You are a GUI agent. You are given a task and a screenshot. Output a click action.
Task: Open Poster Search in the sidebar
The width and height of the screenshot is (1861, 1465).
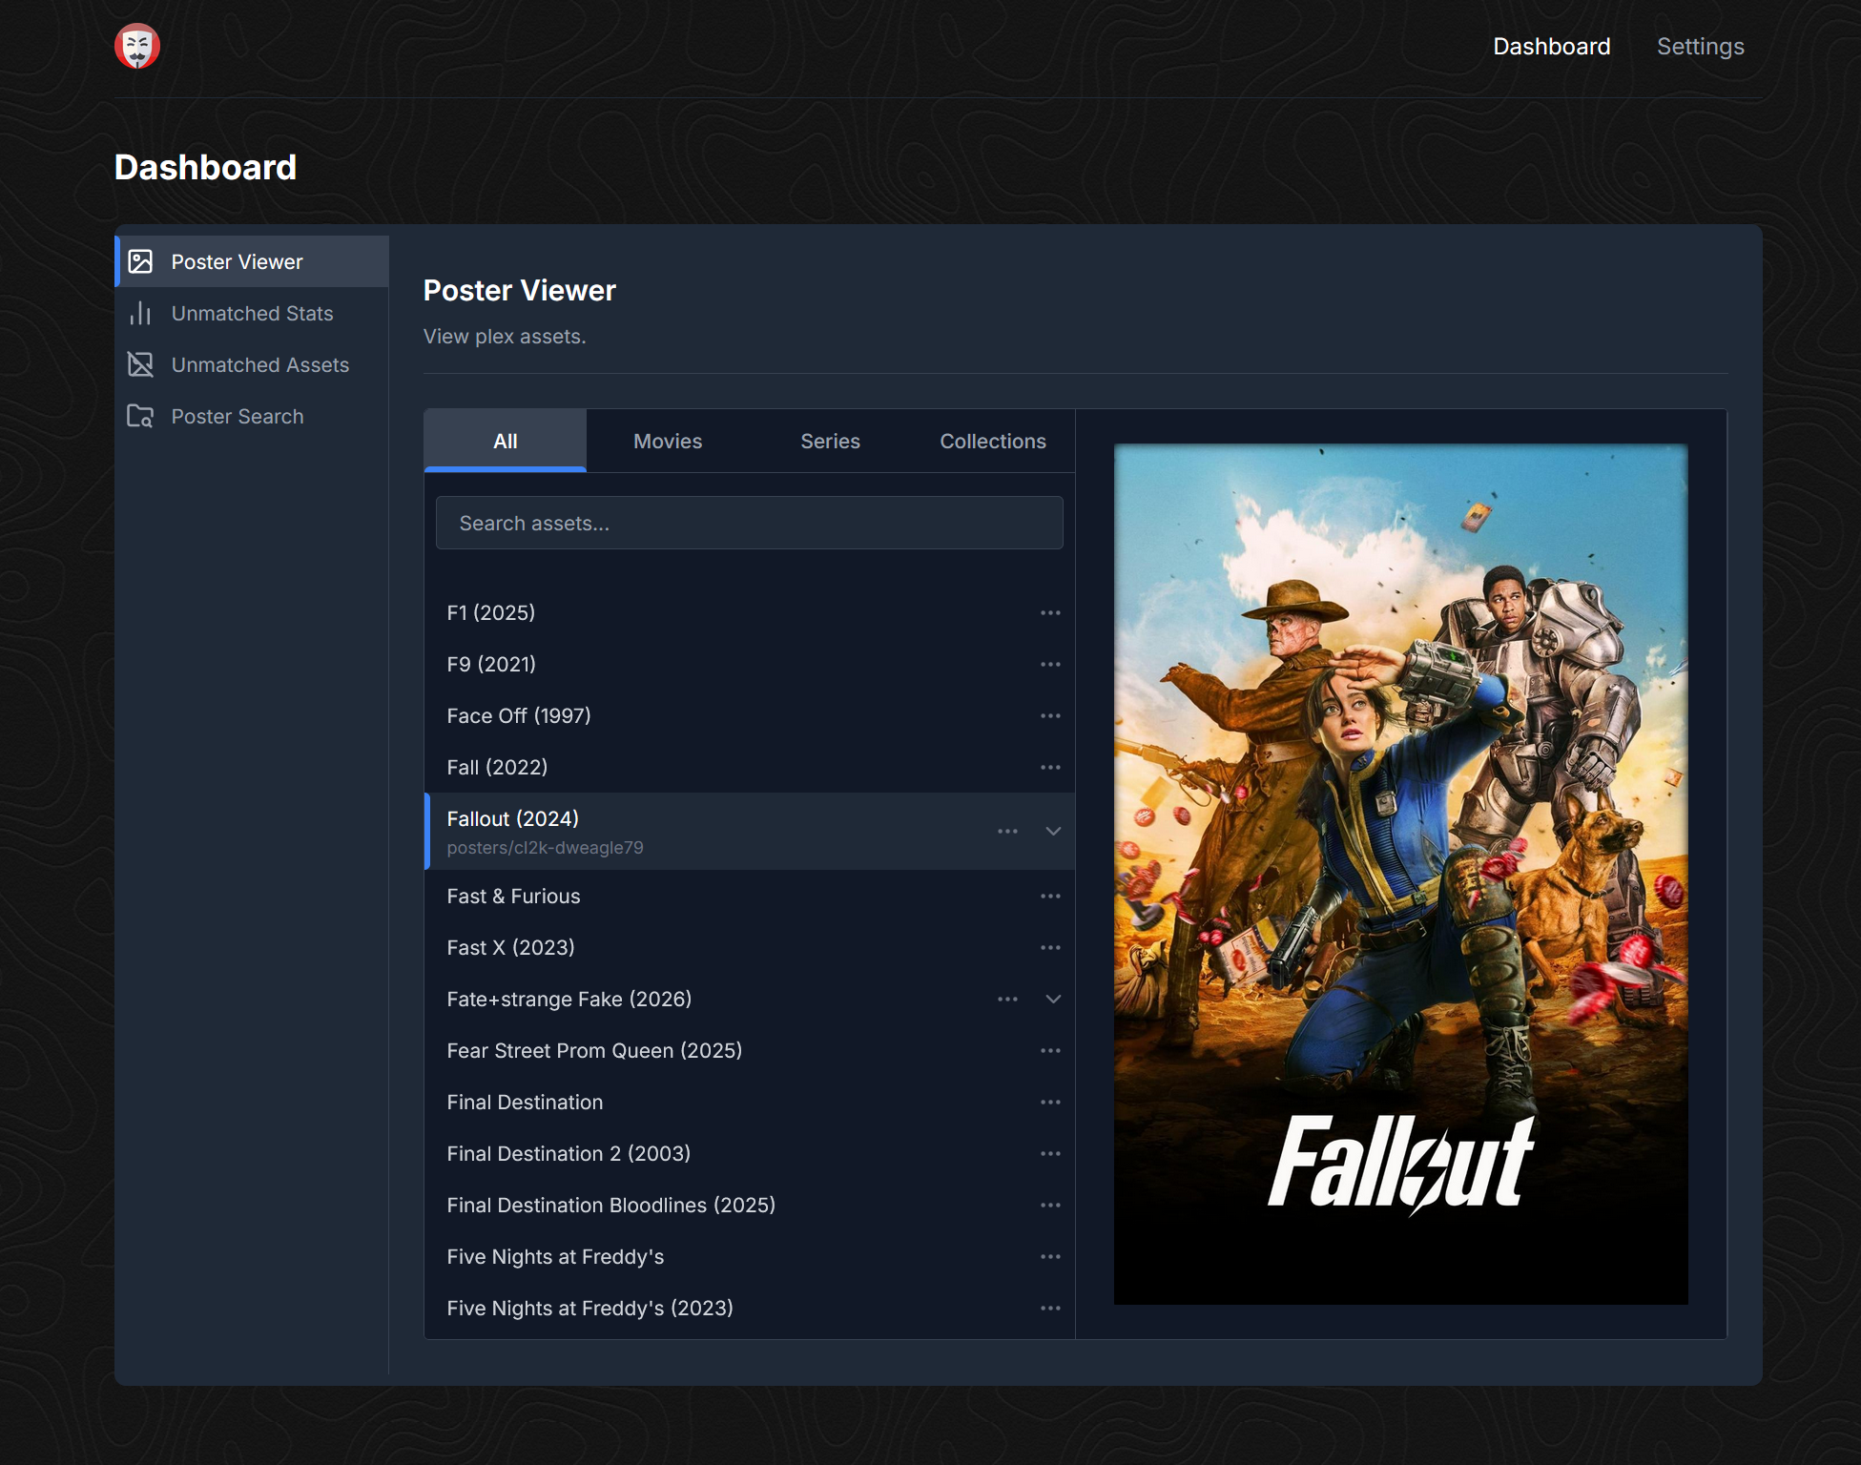point(252,416)
